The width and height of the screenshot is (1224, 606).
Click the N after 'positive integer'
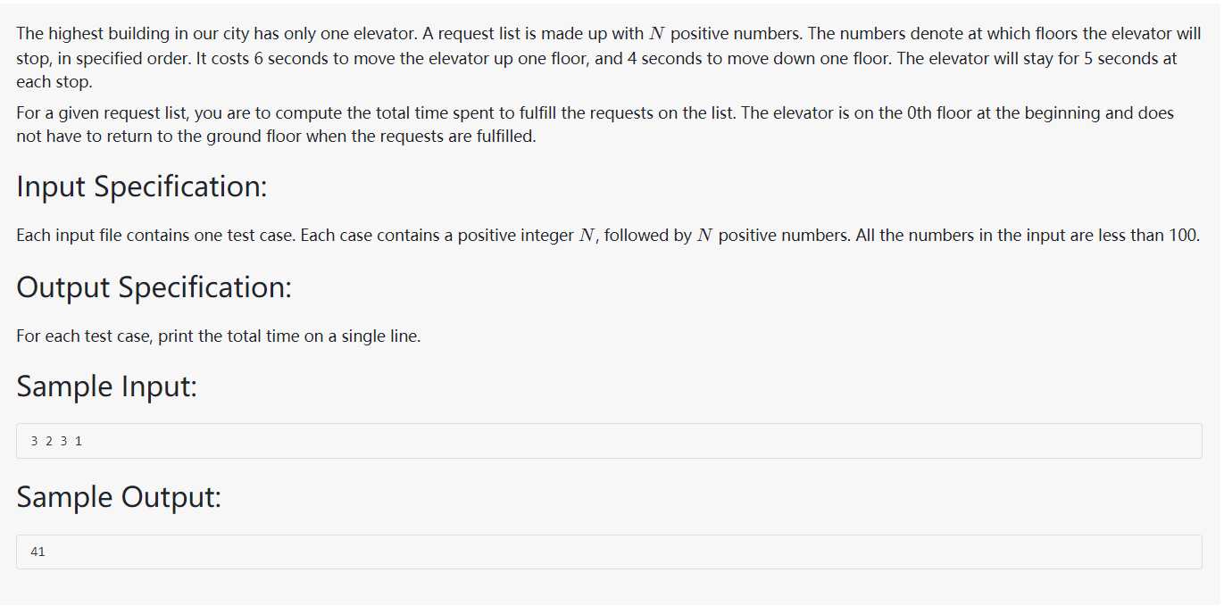(x=586, y=236)
